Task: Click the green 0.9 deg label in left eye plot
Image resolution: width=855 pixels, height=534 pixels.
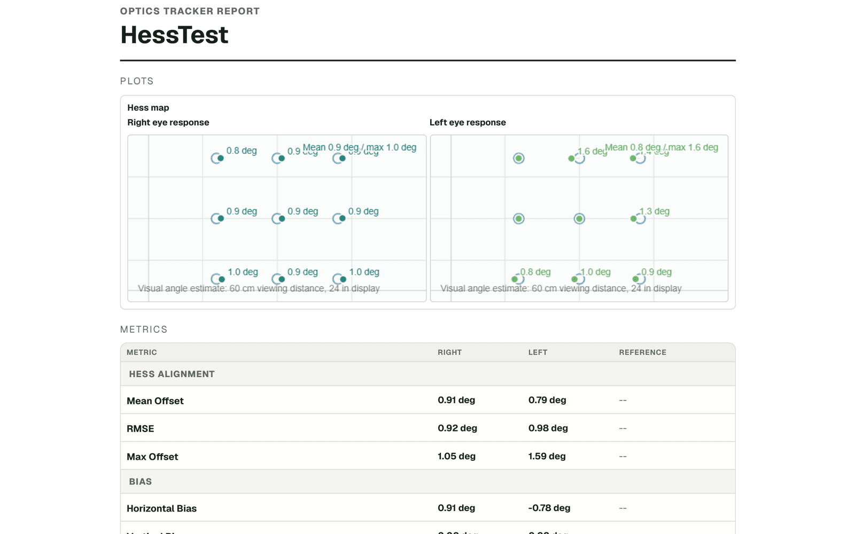Action: click(x=657, y=272)
